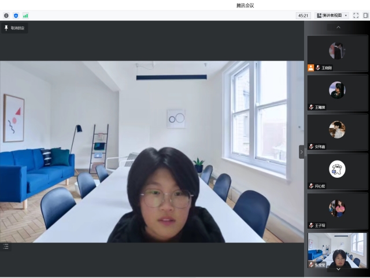Click 取消锁定 to unpin the video
The width and height of the screenshot is (370, 278).
point(14,28)
